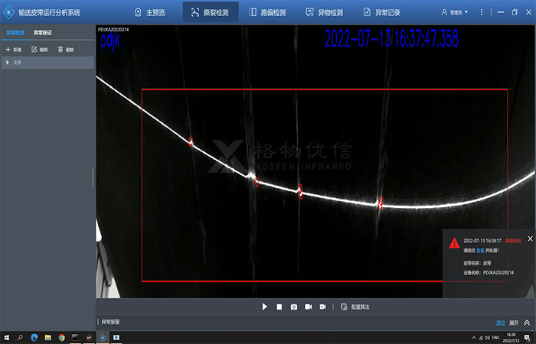Screen dimensions: 536x344
Task: Stop the video with the square icon
Action: (x=279, y=307)
